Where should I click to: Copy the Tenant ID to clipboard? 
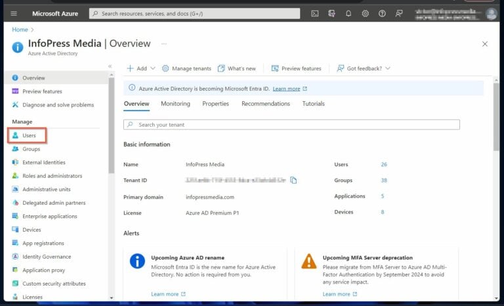point(293,180)
